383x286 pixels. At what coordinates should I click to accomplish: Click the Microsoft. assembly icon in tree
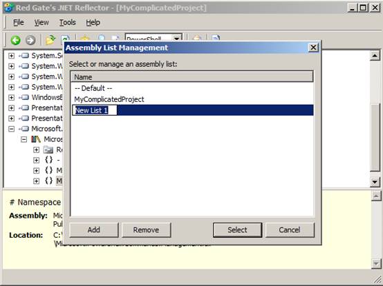click(x=24, y=128)
